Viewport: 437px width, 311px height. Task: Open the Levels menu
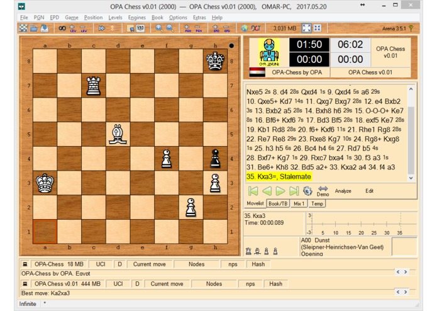[115, 17]
